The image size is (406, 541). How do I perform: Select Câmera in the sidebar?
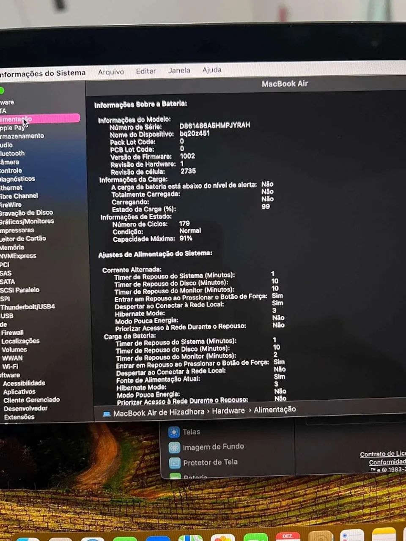[9, 162]
